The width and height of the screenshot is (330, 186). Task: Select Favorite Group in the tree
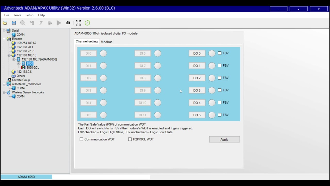click(x=21, y=80)
